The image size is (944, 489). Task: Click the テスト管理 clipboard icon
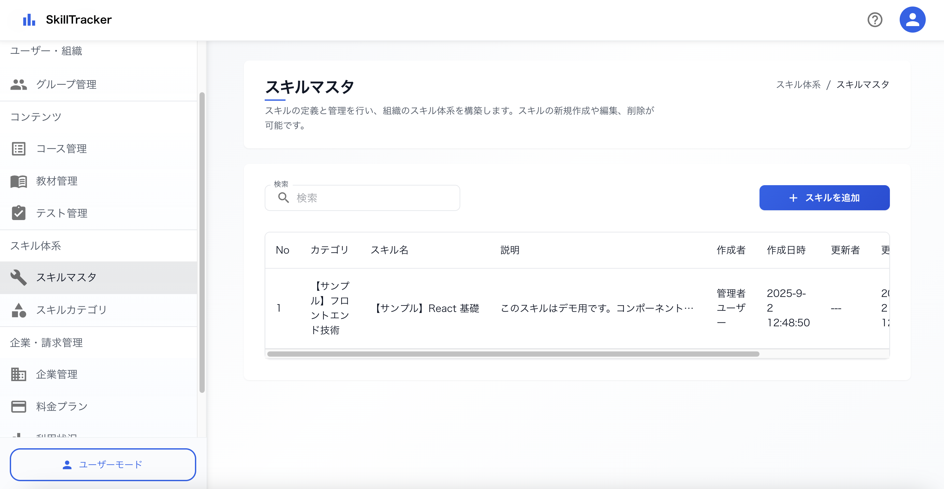19,213
